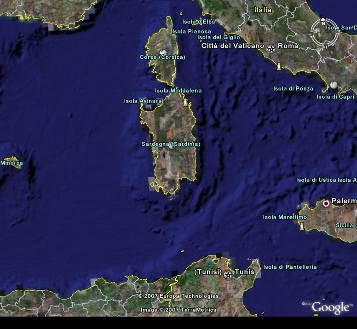Click the Minorca island label
The image size is (357, 329).
coord(11,163)
